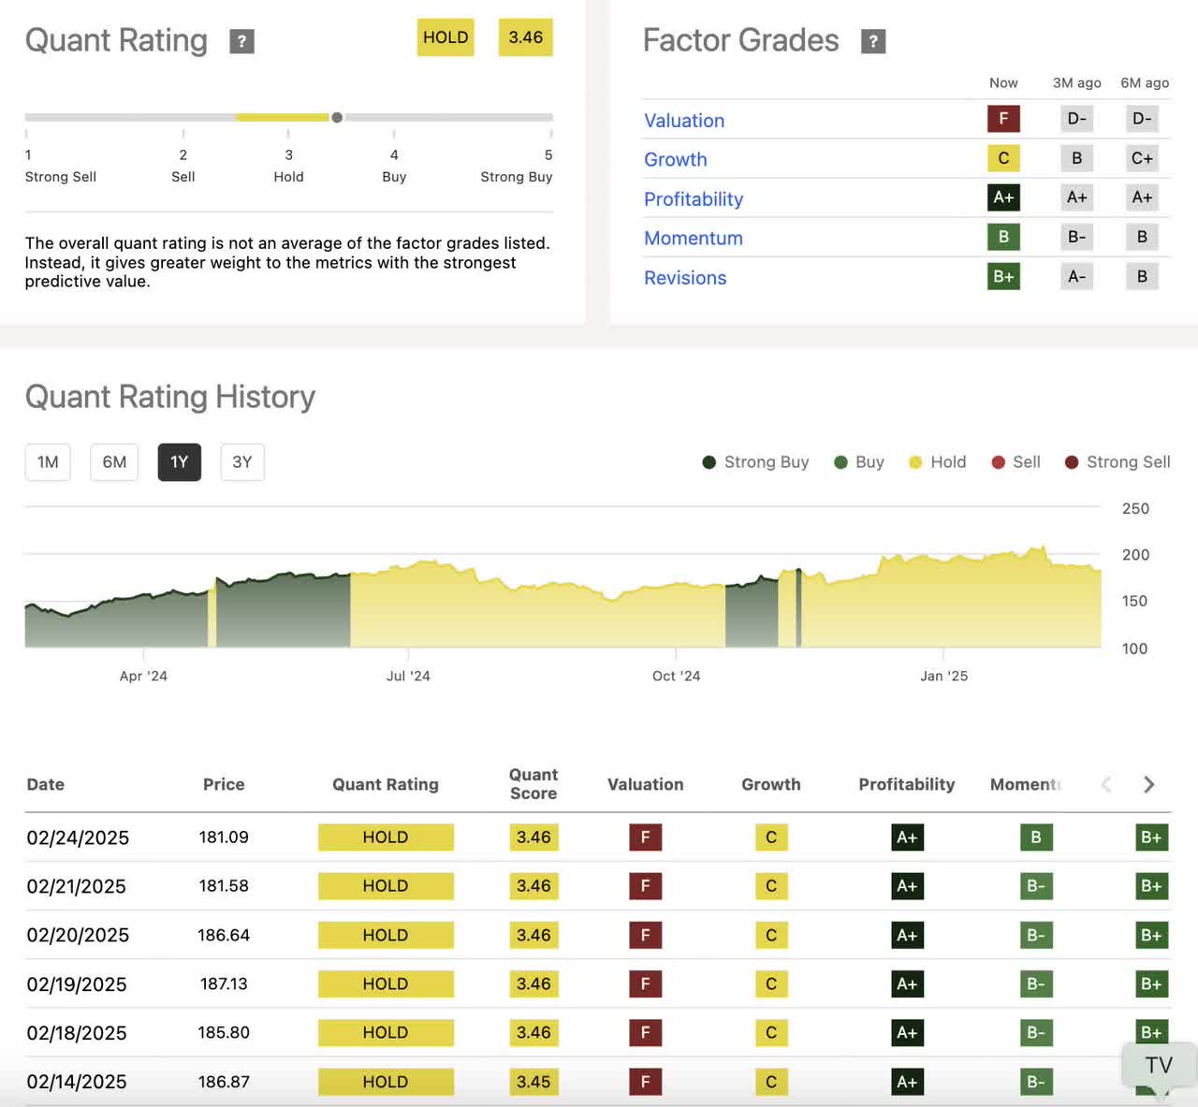The width and height of the screenshot is (1198, 1107).
Task: Toggle the Buy legend item
Action: 859,462
